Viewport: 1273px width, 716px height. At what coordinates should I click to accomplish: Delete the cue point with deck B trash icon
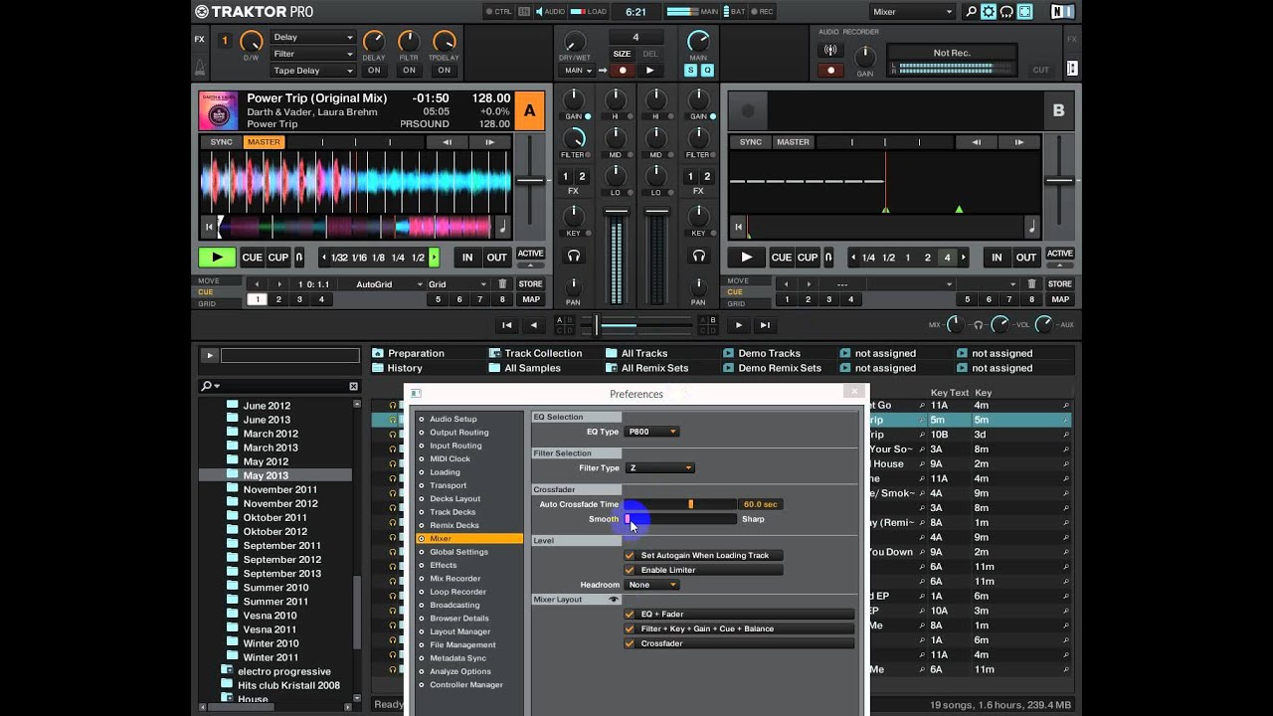(x=1032, y=284)
